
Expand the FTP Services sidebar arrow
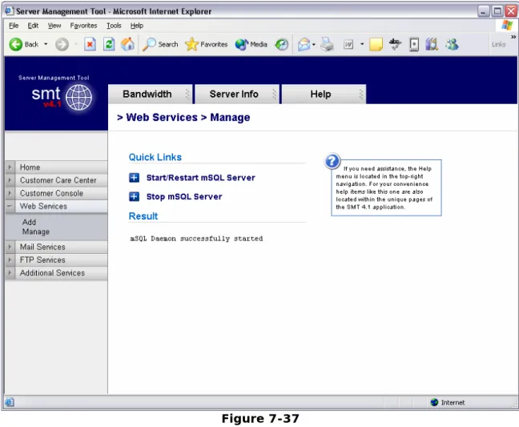(10, 260)
